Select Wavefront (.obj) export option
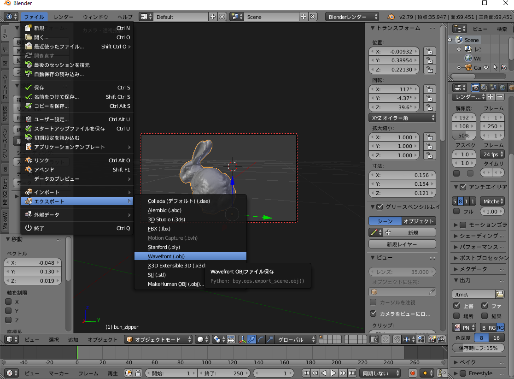The image size is (514, 379). point(190,256)
